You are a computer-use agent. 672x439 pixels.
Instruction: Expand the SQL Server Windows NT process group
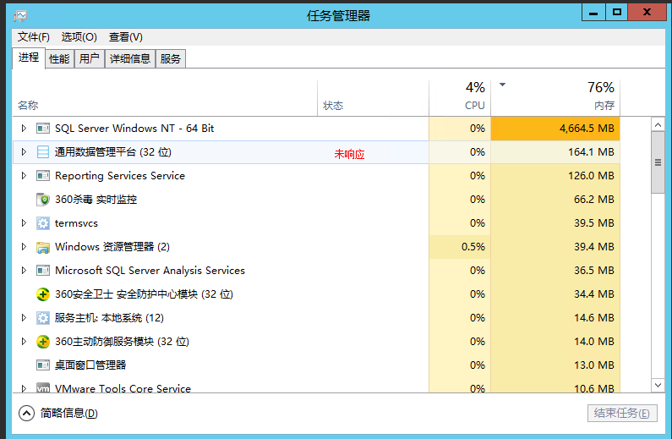[x=24, y=129]
